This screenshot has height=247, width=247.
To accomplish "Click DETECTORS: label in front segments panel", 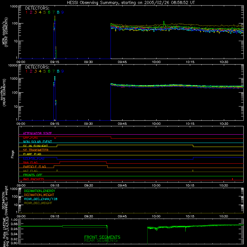I will 37,8.
